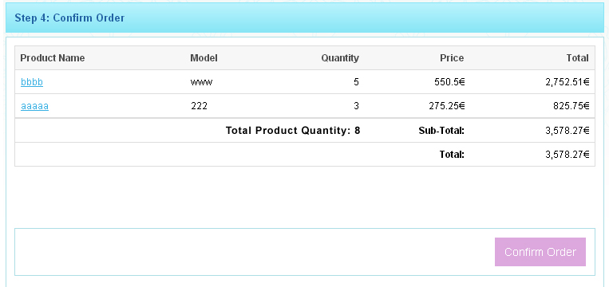Click the Total Product Quantity: 8 text
The width and height of the screenshot is (609, 287).
pos(293,130)
